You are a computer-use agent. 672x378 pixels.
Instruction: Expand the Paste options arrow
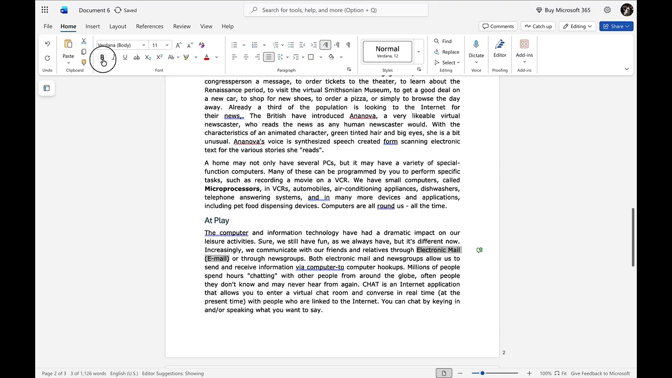click(68, 63)
